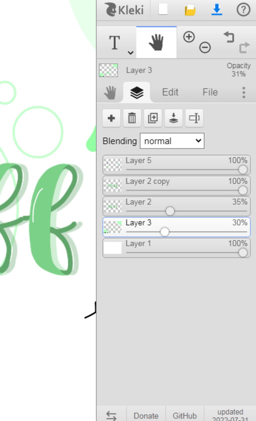256x421 pixels.
Task: Rename the selected layer
Action: tap(194, 118)
